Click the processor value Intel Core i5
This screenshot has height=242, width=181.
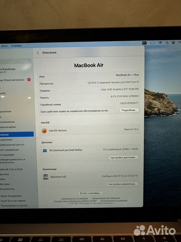coord(113,82)
